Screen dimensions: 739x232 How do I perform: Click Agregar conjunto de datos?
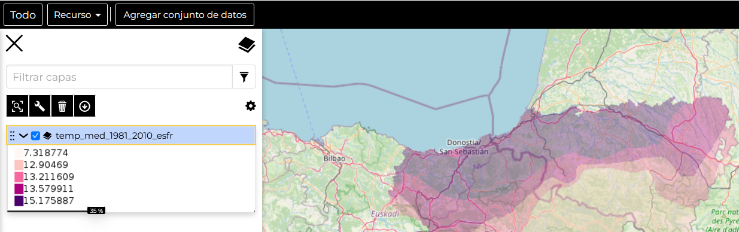pos(185,15)
